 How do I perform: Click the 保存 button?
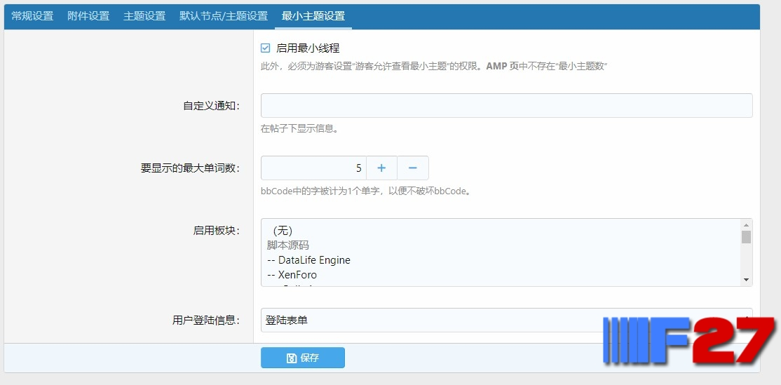click(x=303, y=358)
